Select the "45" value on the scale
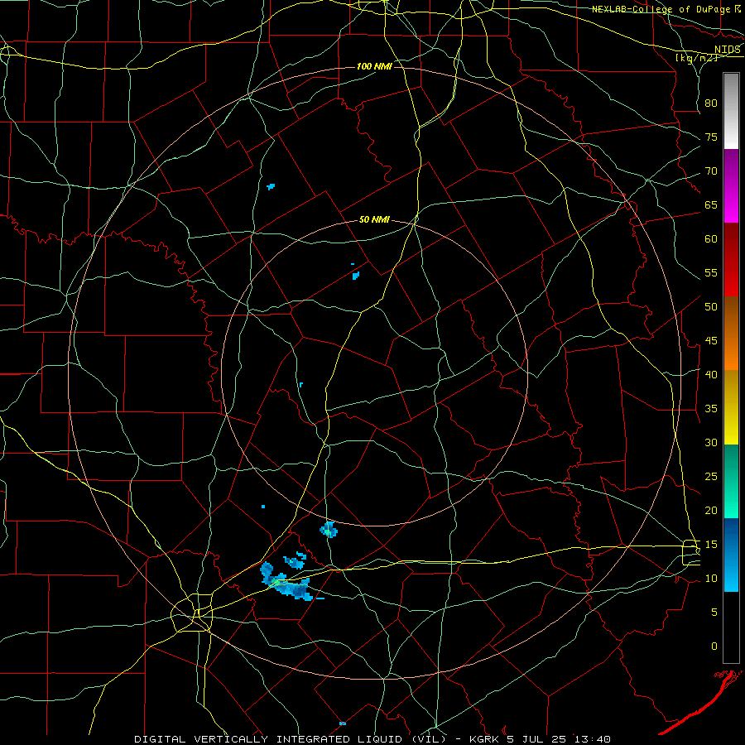Screen dimensions: 745x745 (x=711, y=341)
